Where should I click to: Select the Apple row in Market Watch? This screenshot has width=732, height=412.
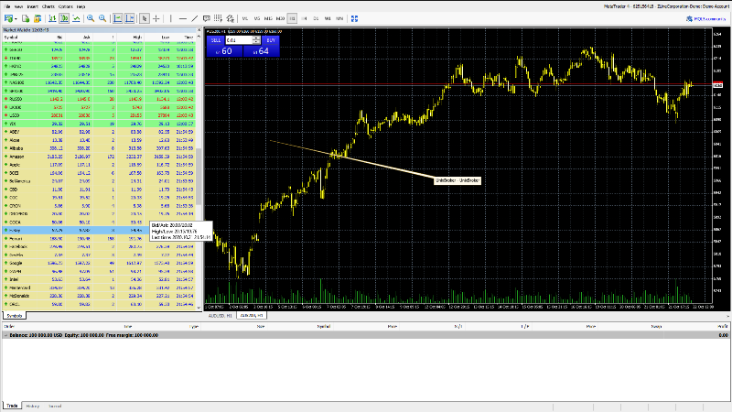(99, 165)
